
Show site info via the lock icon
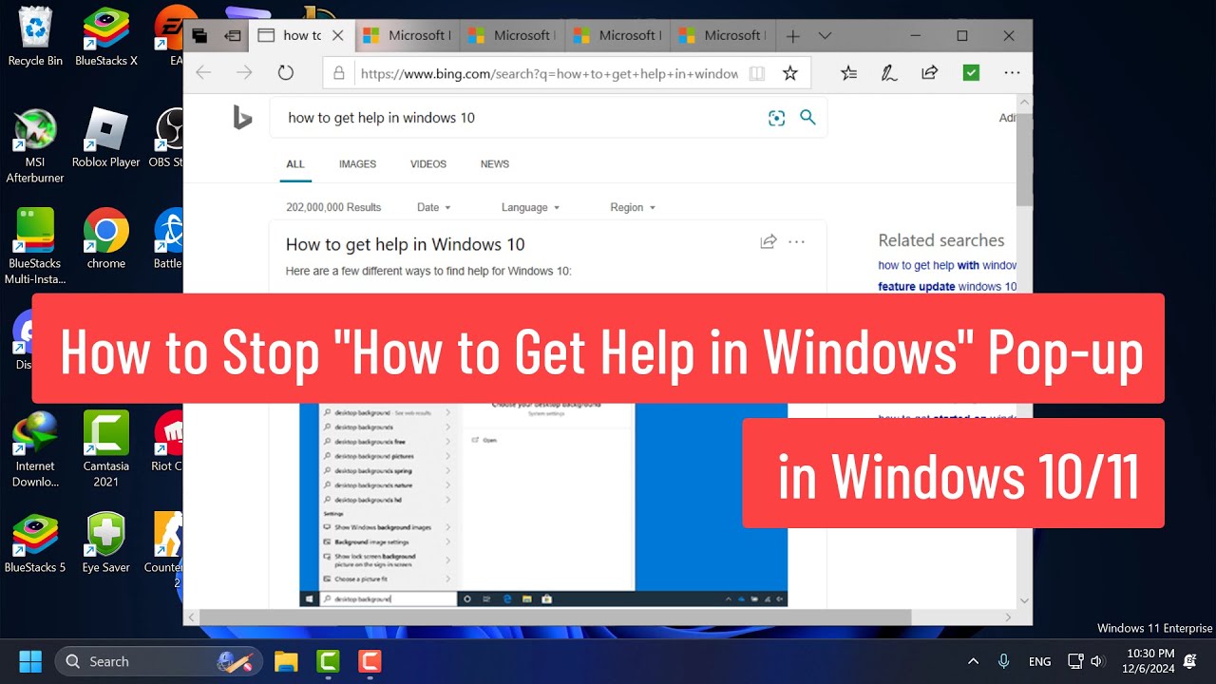(x=338, y=73)
